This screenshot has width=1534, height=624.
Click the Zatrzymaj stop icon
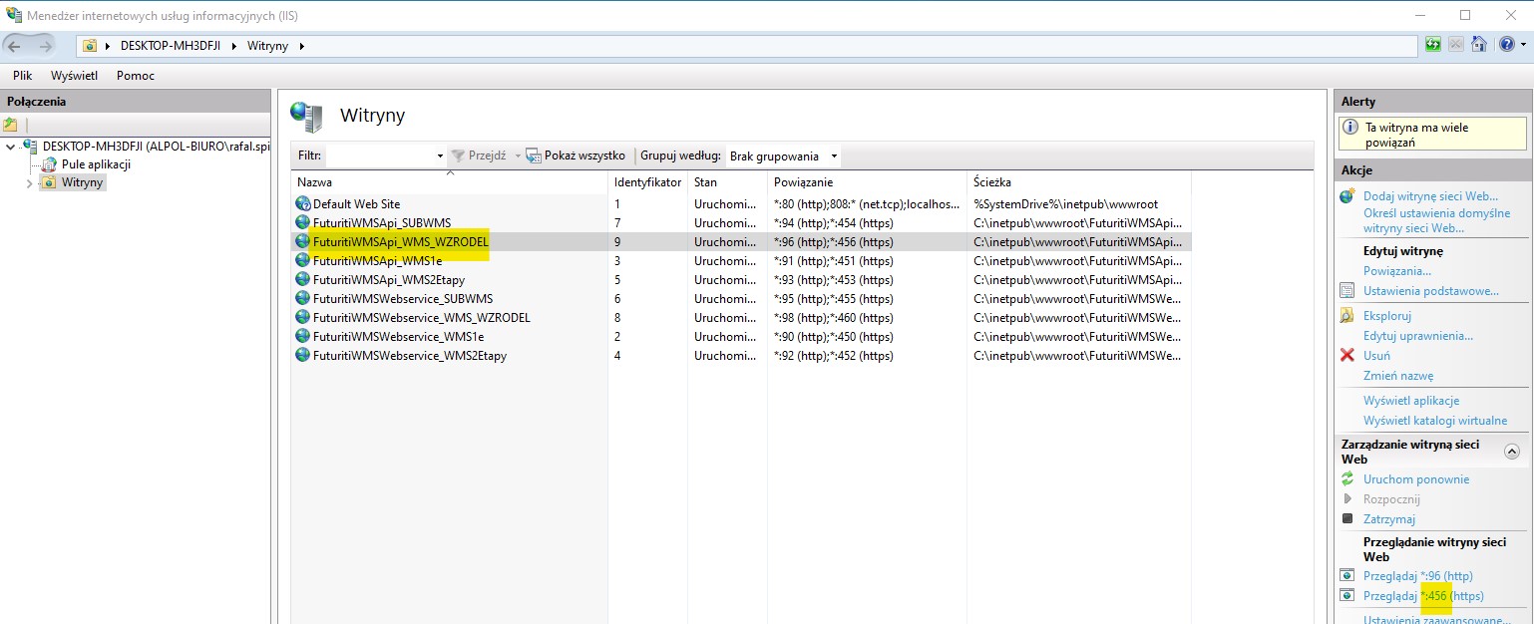coord(1347,518)
